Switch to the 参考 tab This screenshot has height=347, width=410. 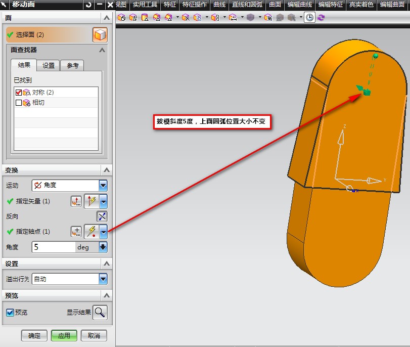pyautogui.click(x=72, y=65)
